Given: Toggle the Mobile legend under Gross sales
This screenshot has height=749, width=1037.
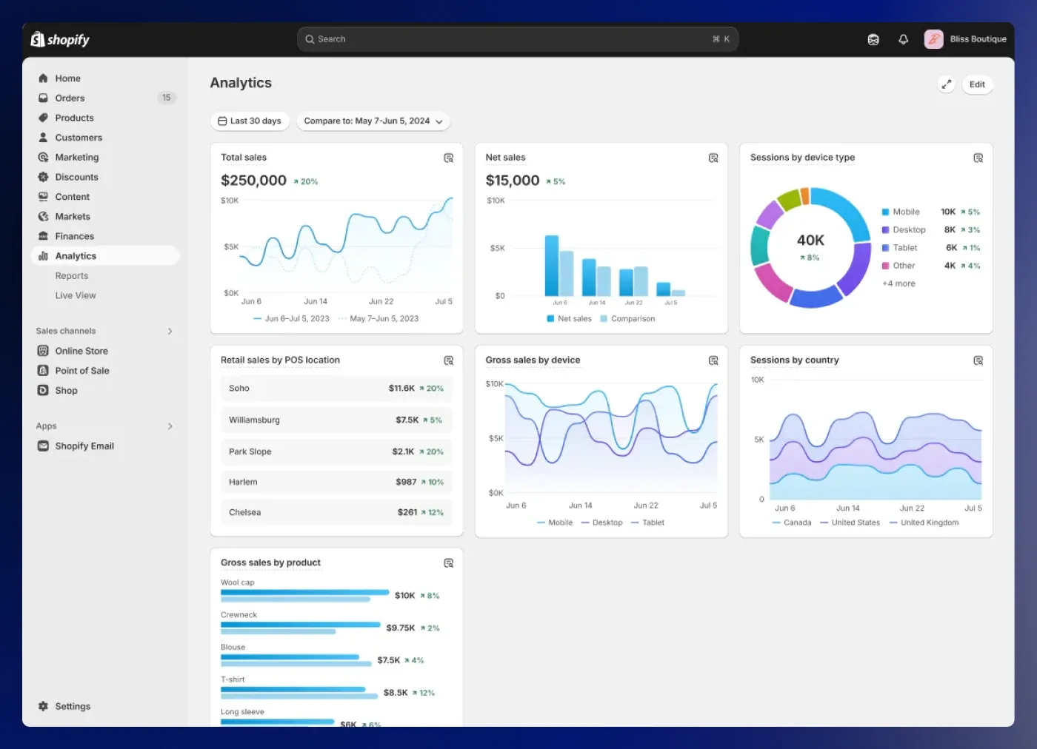Looking at the screenshot, I should [554, 522].
